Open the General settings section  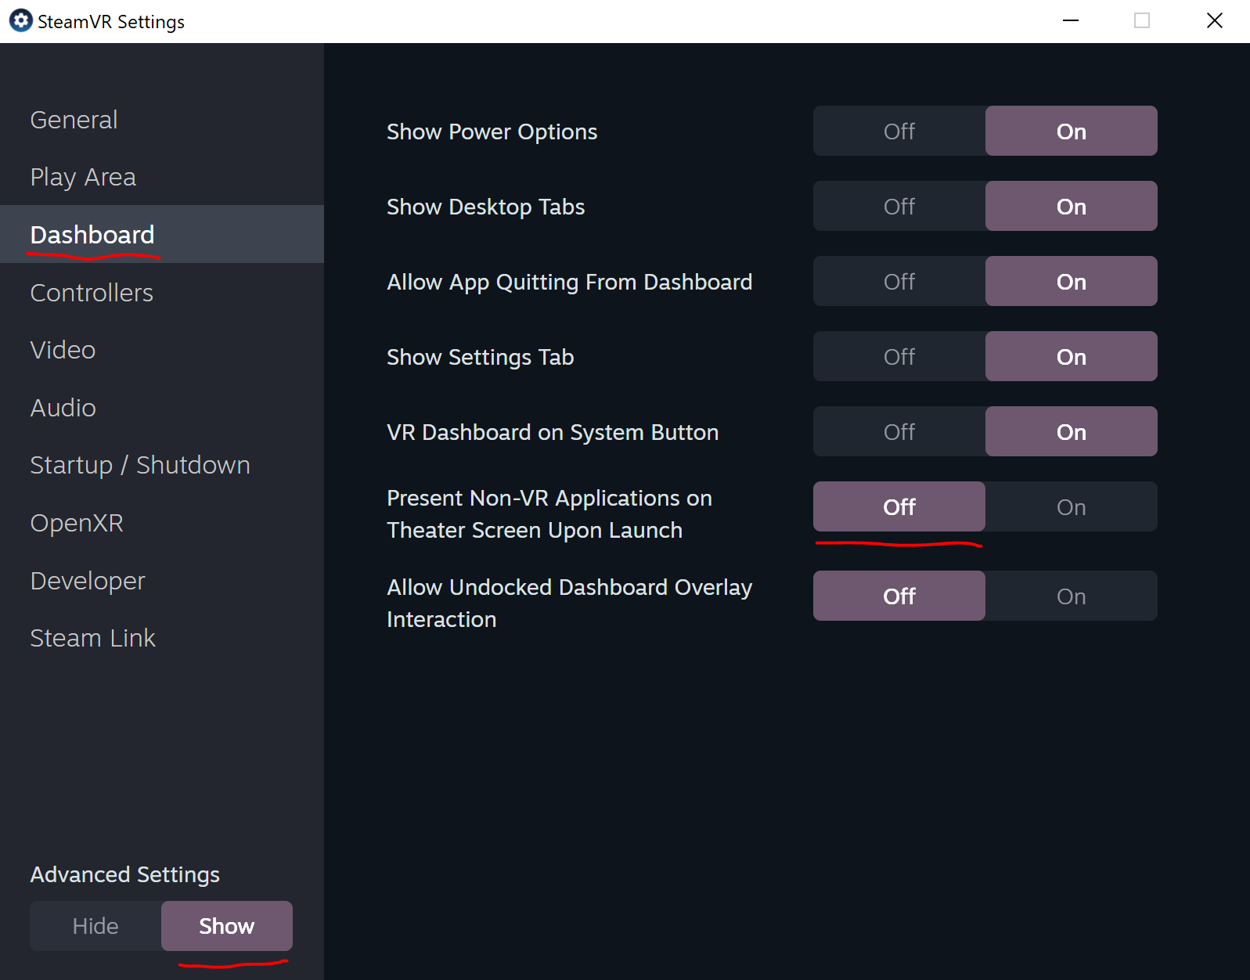click(74, 120)
